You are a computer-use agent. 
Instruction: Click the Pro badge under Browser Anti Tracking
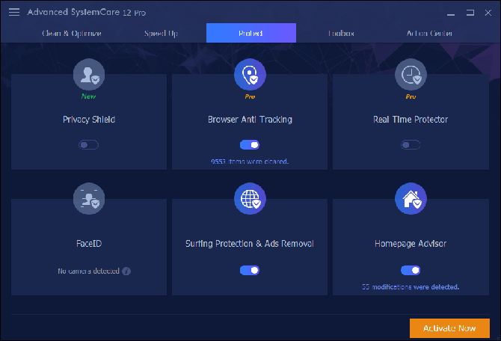pos(250,96)
